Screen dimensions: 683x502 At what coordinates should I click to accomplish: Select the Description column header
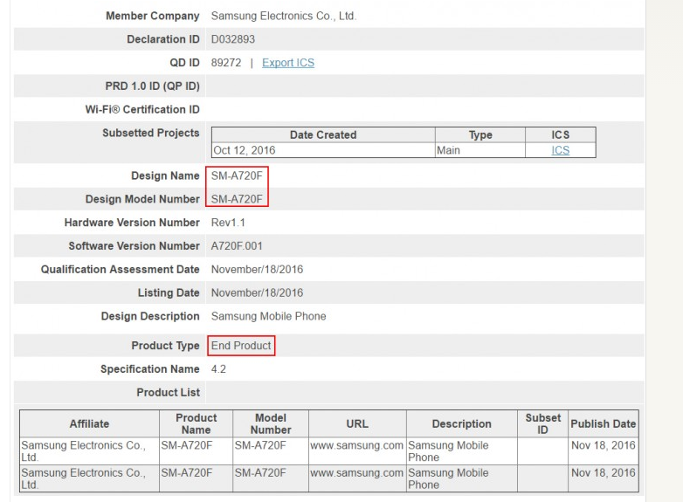[x=462, y=423]
